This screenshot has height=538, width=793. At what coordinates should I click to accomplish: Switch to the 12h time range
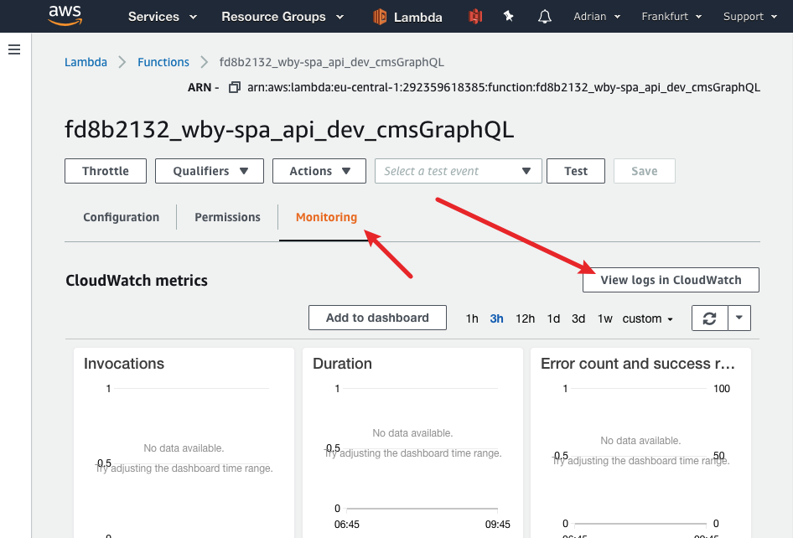pos(525,318)
